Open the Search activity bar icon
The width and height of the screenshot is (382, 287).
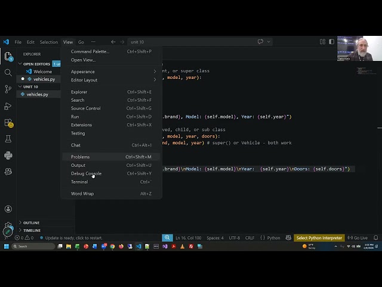(x=8, y=72)
